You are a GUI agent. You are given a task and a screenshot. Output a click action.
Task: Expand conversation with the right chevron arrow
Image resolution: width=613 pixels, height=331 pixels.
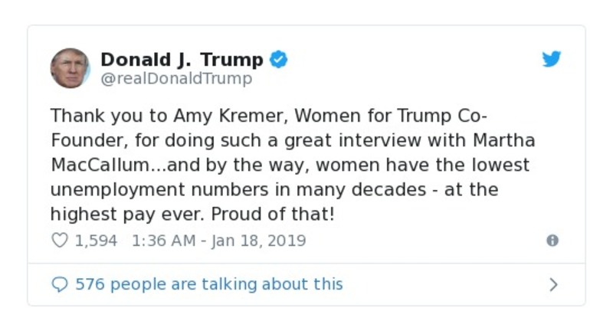tap(553, 285)
